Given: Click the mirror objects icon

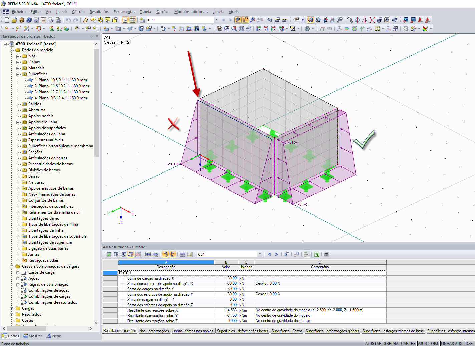Looking at the screenshot, I should tap(365, 20).
